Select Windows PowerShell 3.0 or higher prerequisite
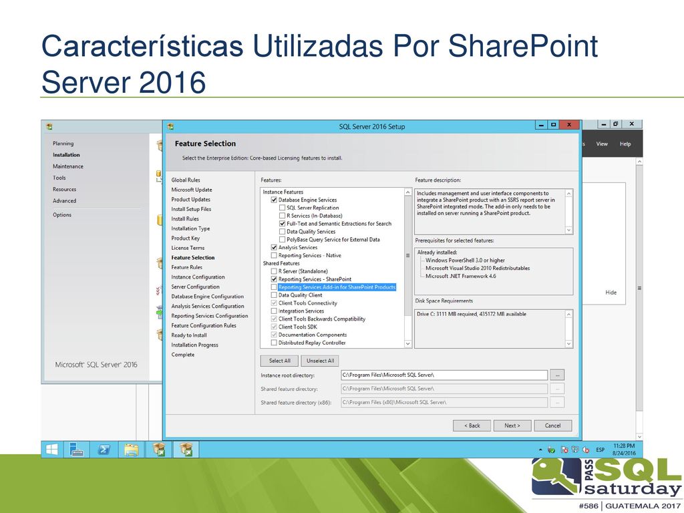The height and width of the screenshot is (513, 684). 465,261
